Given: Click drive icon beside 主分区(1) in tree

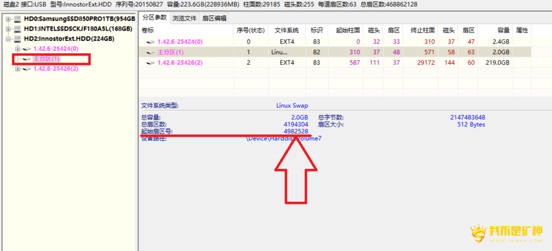Looking at the screenshot, I should [27, 59].
